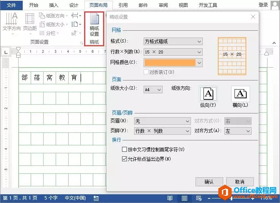
Task: Click the grid preview thumbnail 15 × 20
Action: (232, 56)
